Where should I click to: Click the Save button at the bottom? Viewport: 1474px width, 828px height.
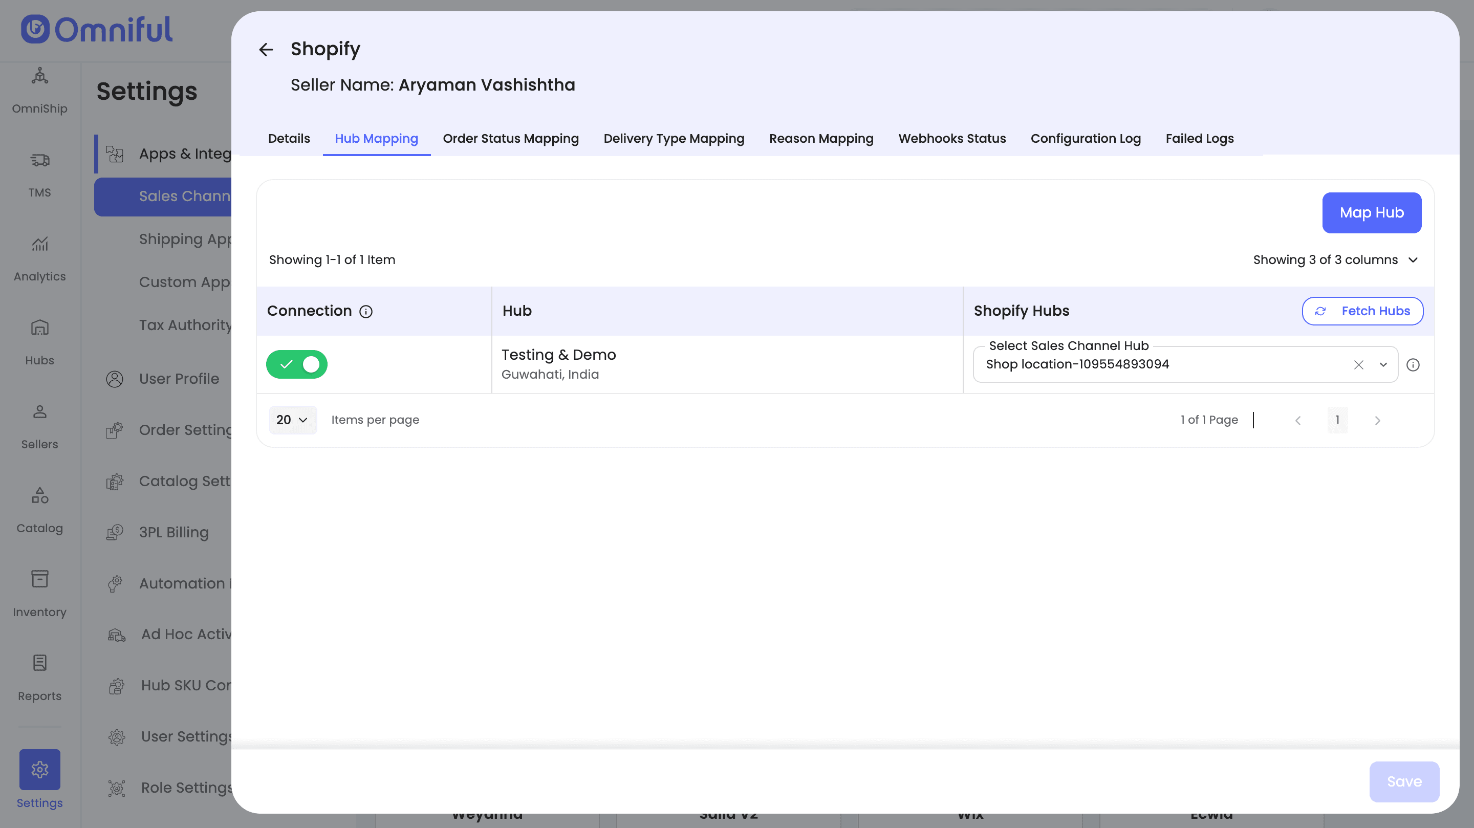[x=1403, y=781]
